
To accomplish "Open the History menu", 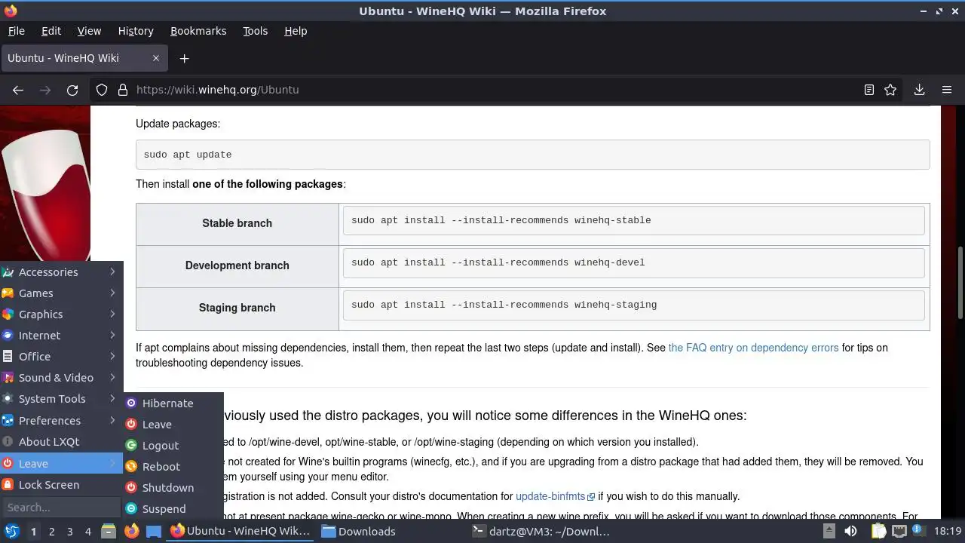I will [136, 31].
